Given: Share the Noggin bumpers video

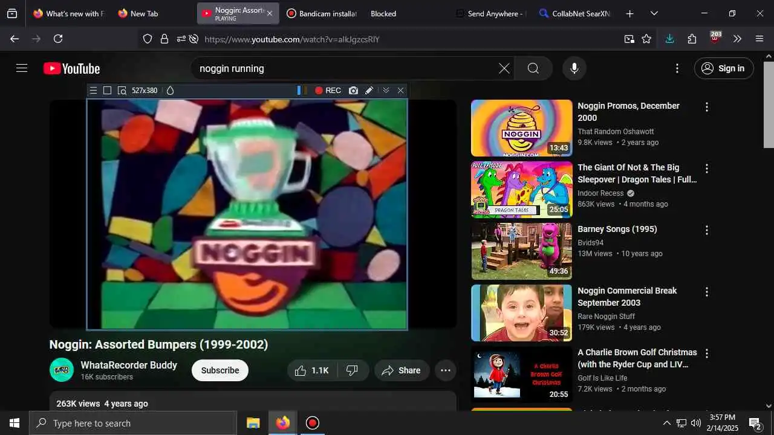Looking at the screenshot, I should tap(402, 370).
